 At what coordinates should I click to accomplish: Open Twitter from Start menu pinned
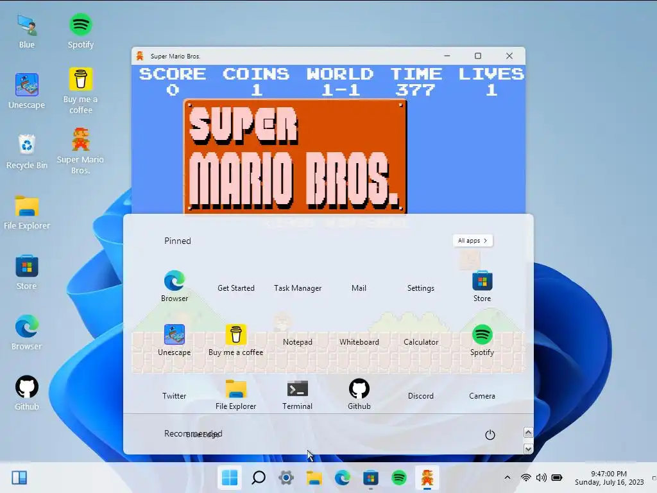(x=175, y=395)
